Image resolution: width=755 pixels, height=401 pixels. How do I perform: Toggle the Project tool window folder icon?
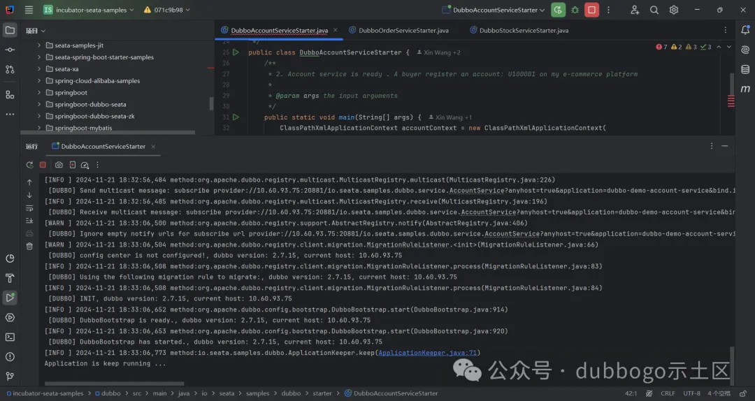click(10, 30)
